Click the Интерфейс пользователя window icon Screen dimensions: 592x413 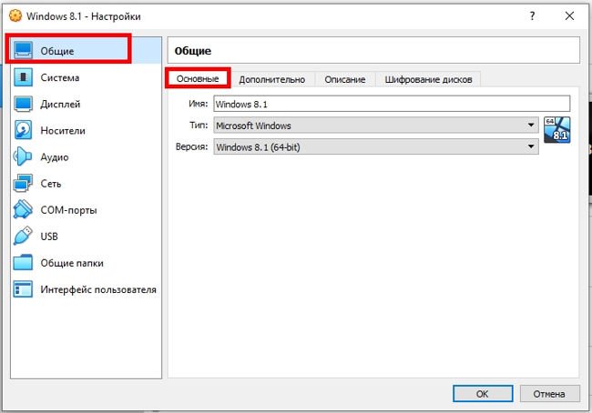coord(23,289)
